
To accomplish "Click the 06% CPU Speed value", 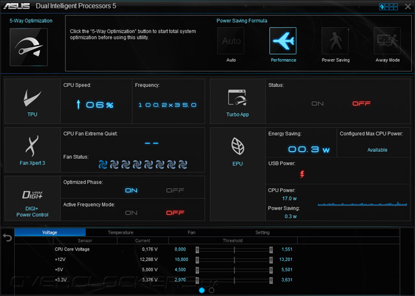I will 99,105.
